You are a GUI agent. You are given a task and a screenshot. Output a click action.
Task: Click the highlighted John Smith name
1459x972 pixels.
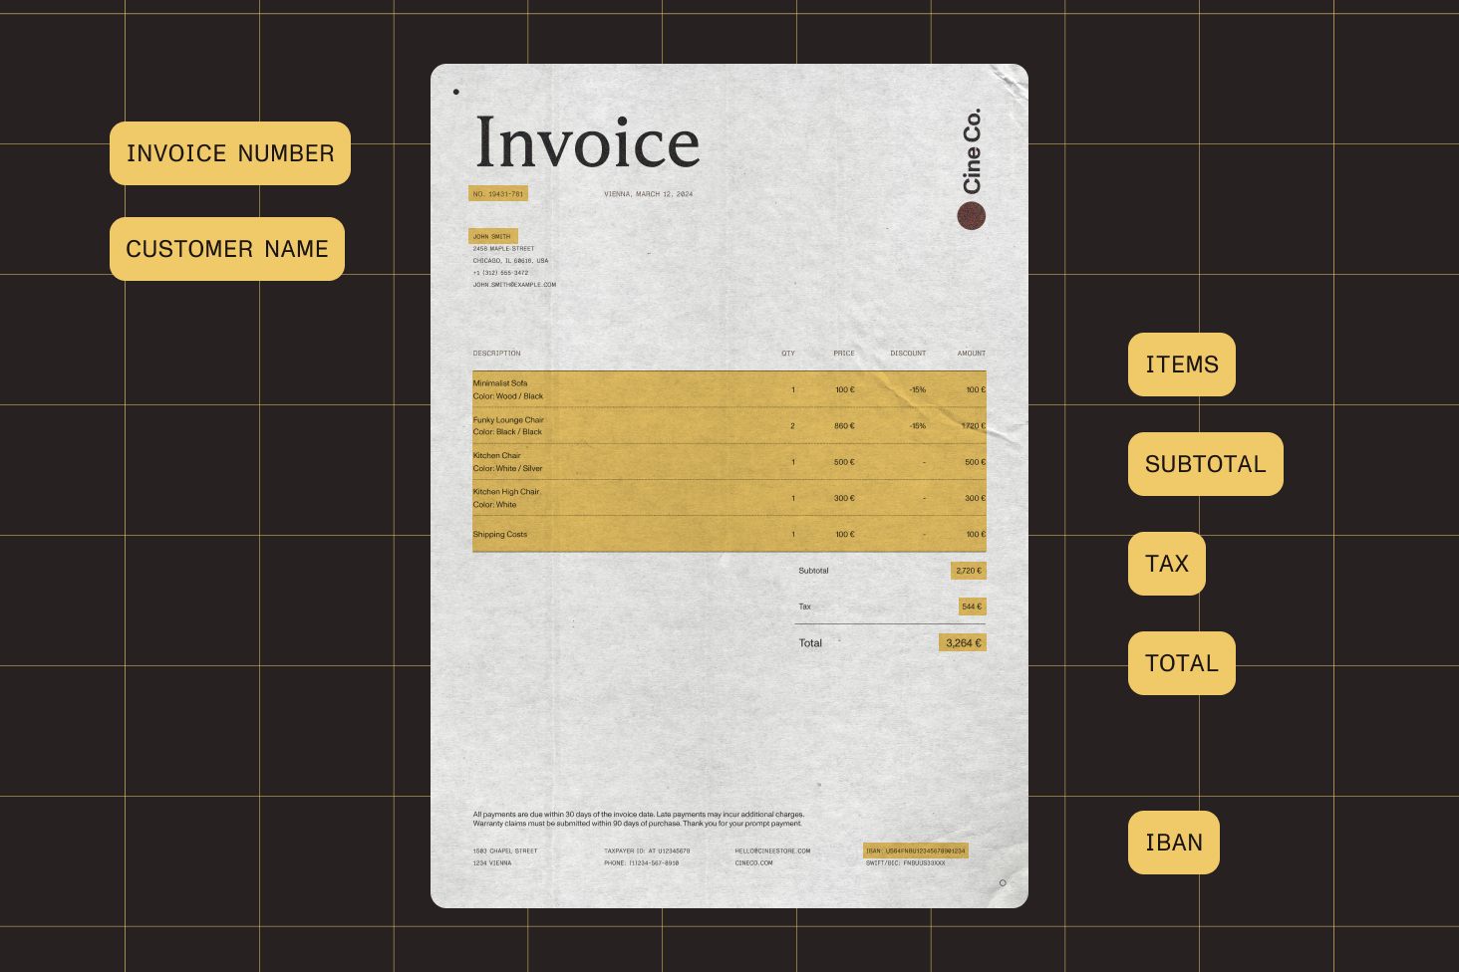492,237
